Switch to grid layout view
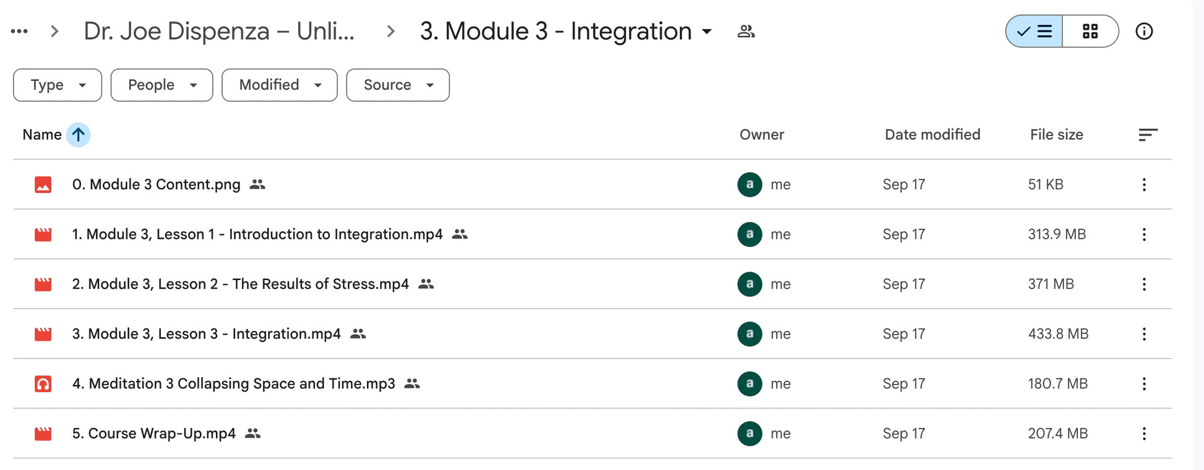This screenshot has width=1204, height=470. pos(1090,32)
